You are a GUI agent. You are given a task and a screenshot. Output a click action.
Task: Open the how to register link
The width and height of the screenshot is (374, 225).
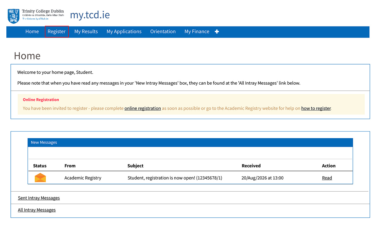(x=316, y=108)
